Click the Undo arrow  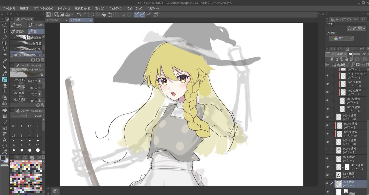tap(79, 14)
